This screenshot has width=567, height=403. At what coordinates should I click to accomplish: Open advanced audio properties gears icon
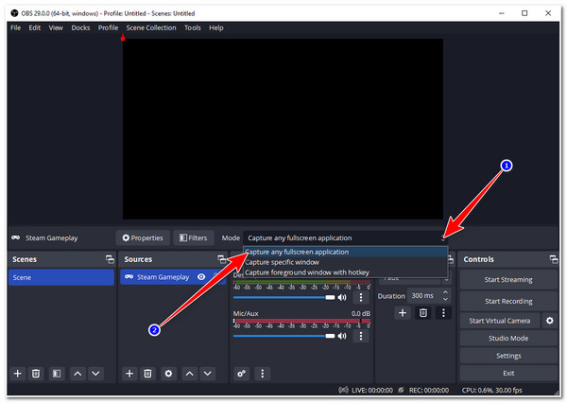click(242, 374)
